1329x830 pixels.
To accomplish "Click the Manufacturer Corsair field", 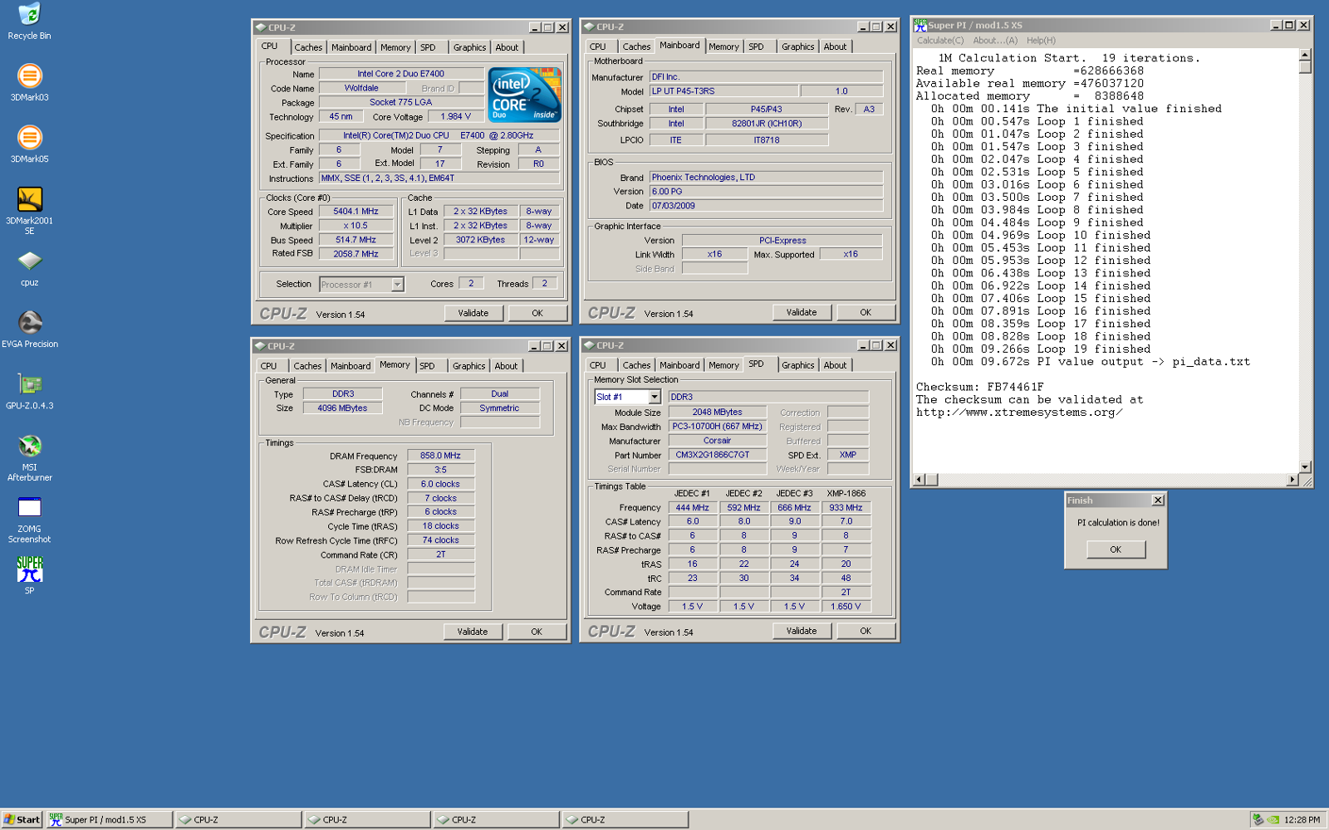I will (717, 441).
